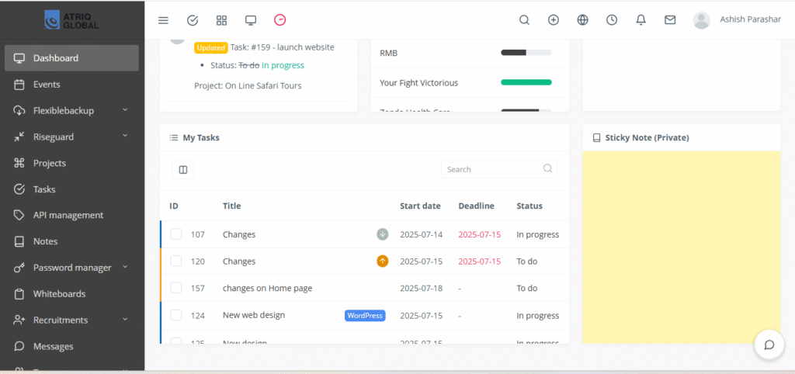Check the checkbox for task 120
The width and height of the screenshot is (795, 374).
point(176,261)
